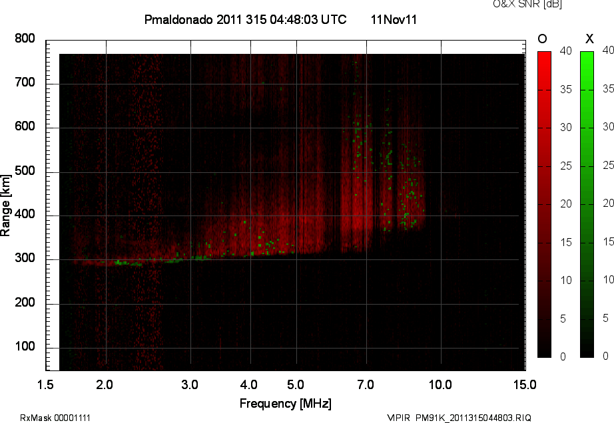Click the 10.0 frequency tick label
Image resolution: width=614 pixels, height=423 pixels.
pyautogui.click(x=441, y=385)
